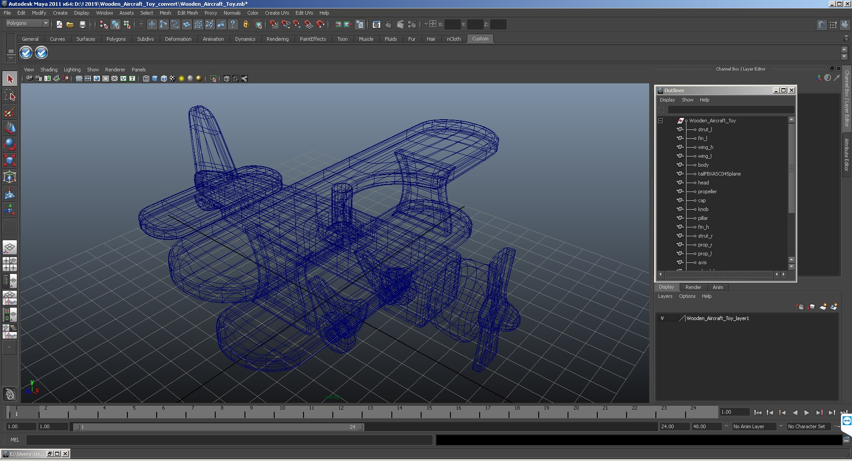852x461 pixels.
Task: Move selected layer up in list
Action: click(x=801, y=307)
